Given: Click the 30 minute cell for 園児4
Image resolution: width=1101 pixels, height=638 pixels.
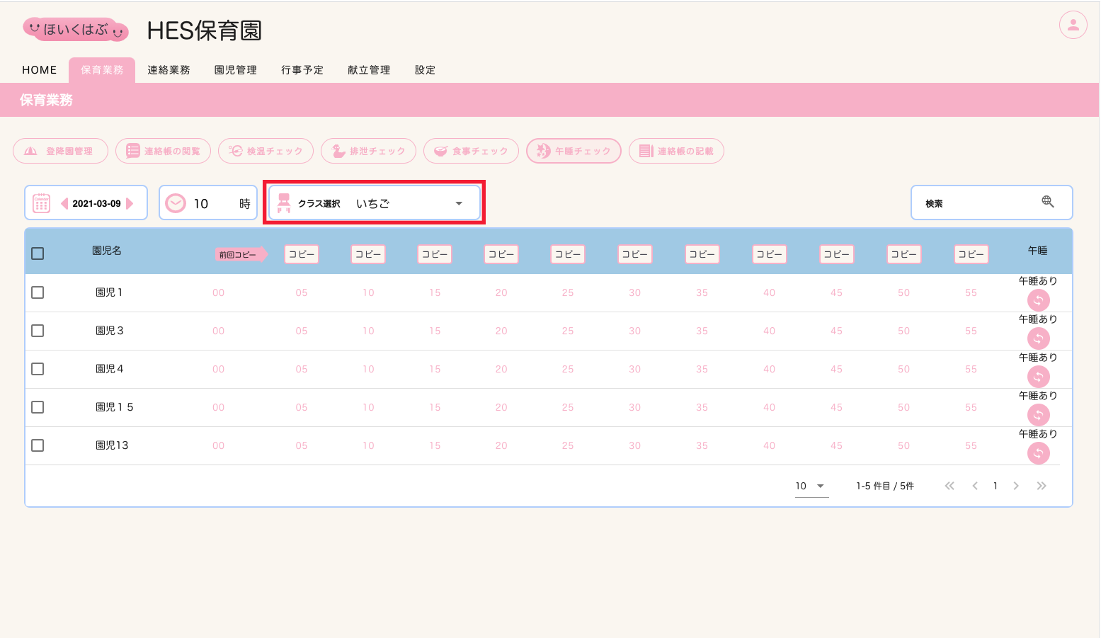Looking at the screenshot, I should [634, 369].
